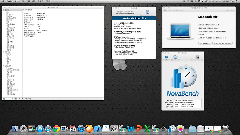This screenshot has width=240, height=135.
Task: Open Results Database in NovaBench toolbar
Action: (197, 57)
